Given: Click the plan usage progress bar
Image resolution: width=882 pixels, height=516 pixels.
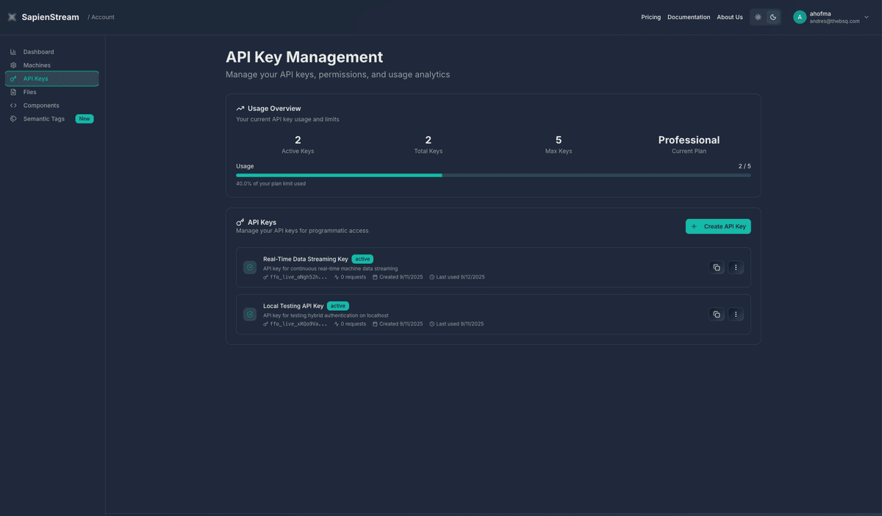Looking at the screenshot, I should pos(493,175).
